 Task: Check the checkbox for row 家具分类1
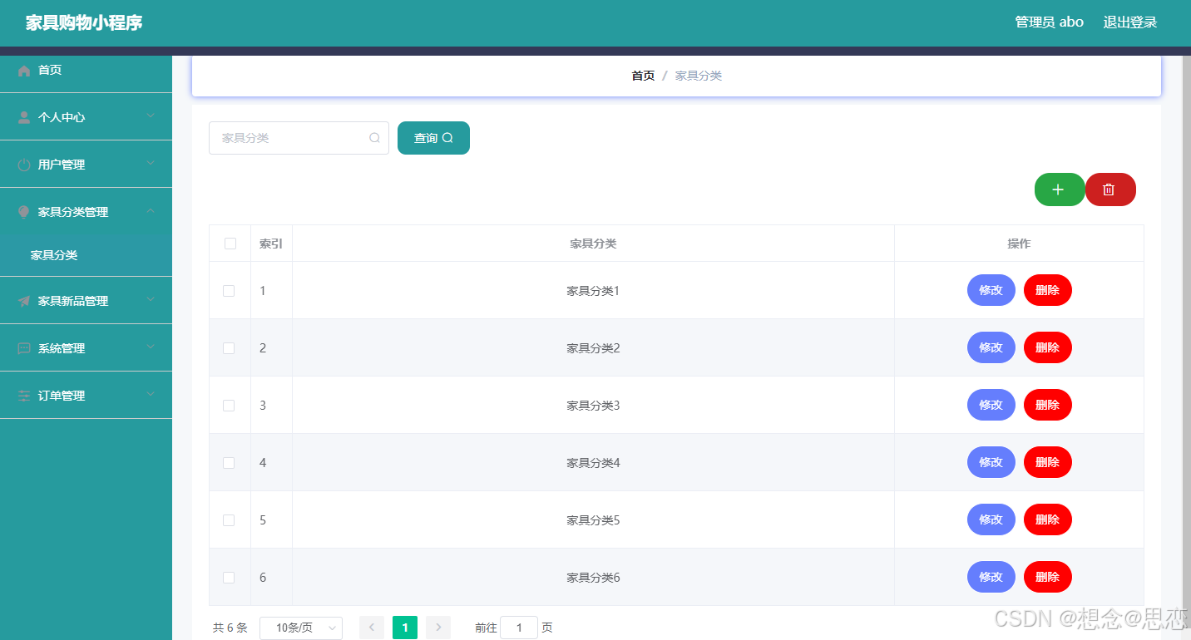229,291
